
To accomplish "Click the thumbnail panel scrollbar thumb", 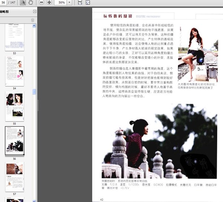I will coord(34,91).
